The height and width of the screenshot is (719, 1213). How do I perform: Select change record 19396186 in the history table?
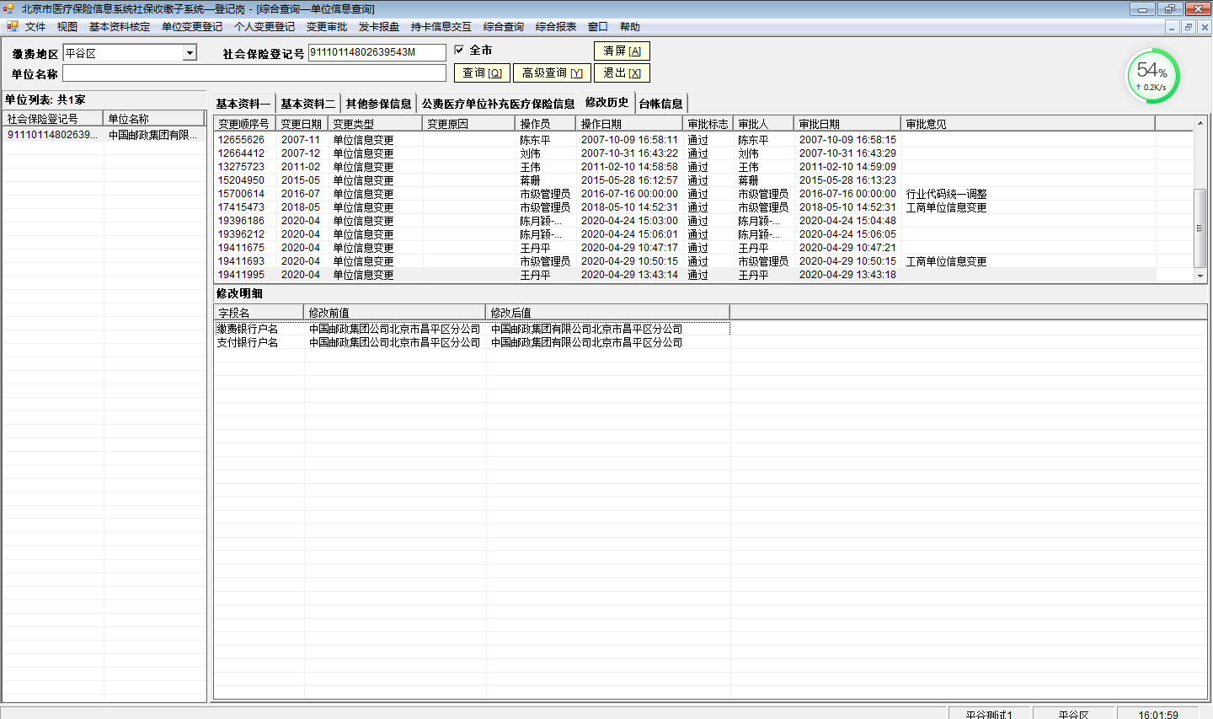click(241, 221)
